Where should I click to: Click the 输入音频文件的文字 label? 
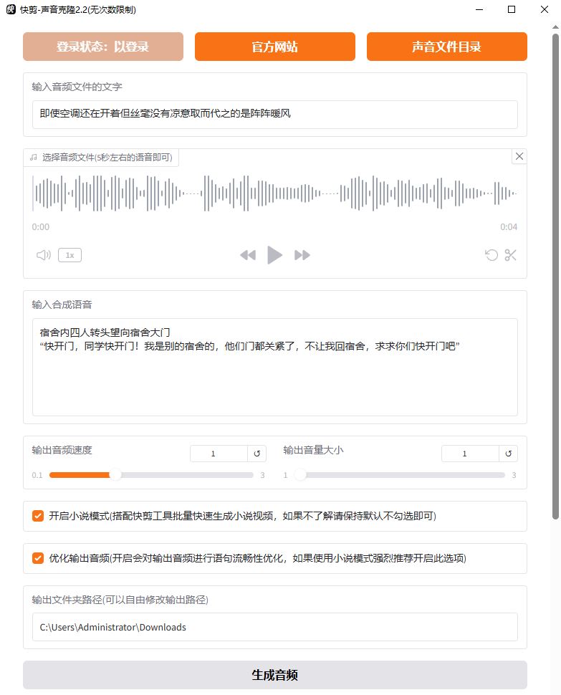(x=77, y=87)
